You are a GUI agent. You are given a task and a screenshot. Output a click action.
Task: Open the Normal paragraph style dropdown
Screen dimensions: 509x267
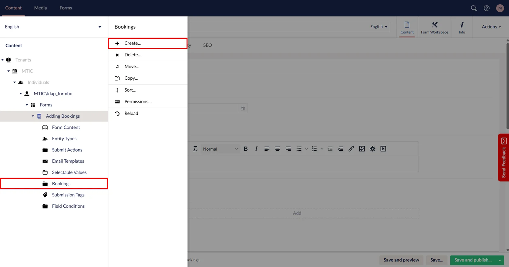pyautogui.click(x=220, y=149)
